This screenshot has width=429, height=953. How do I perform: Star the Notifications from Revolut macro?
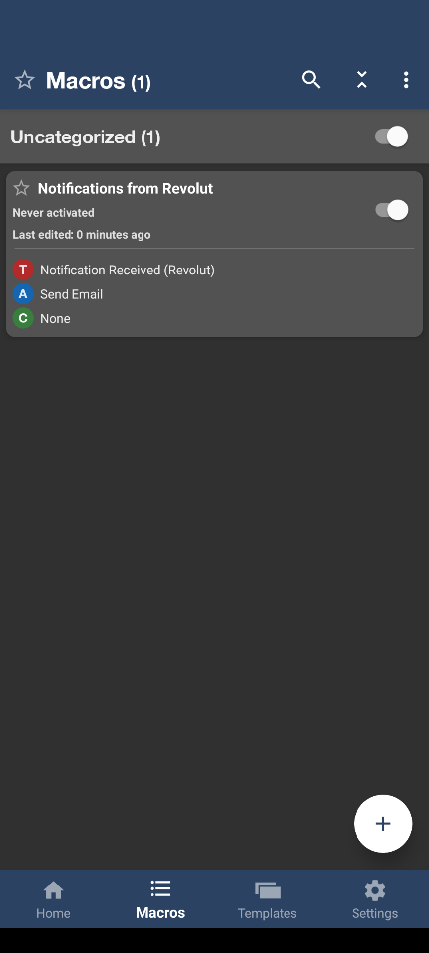(21, 188)
